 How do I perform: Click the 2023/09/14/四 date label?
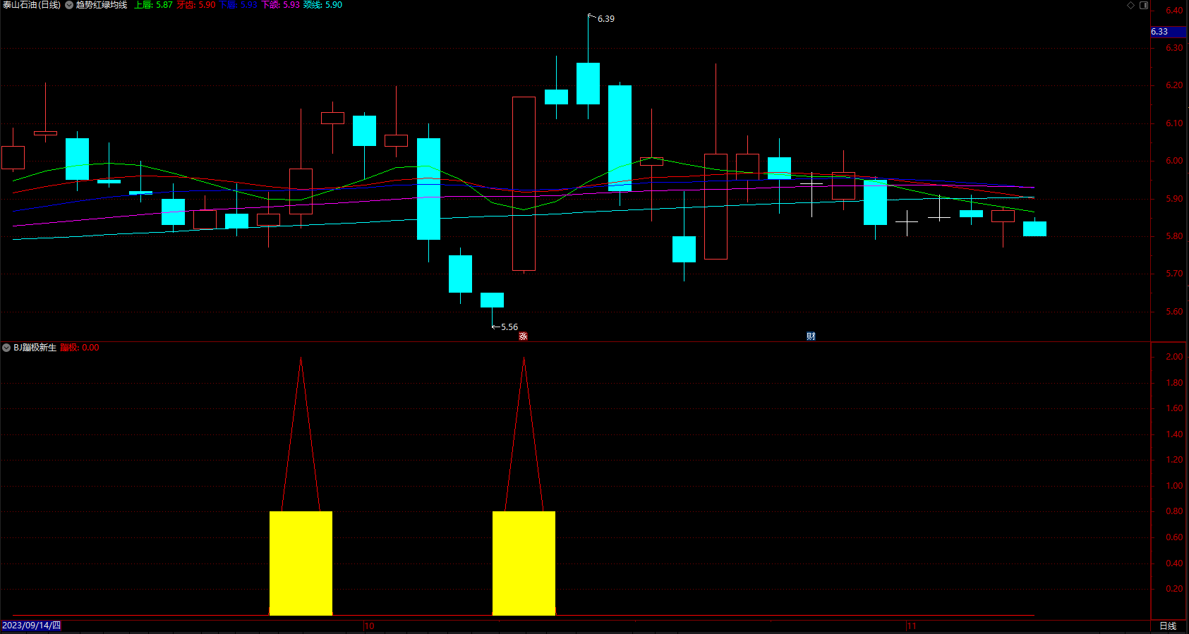31,626
